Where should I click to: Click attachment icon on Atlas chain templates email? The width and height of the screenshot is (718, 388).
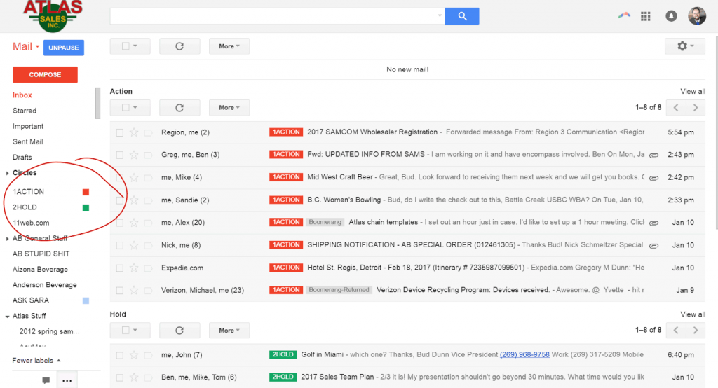(x=654, y=223)
